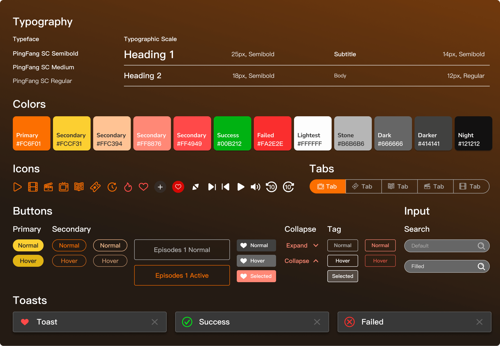Click the magnifier icon in Filled search field
The image size is (500, 346).
481,266
